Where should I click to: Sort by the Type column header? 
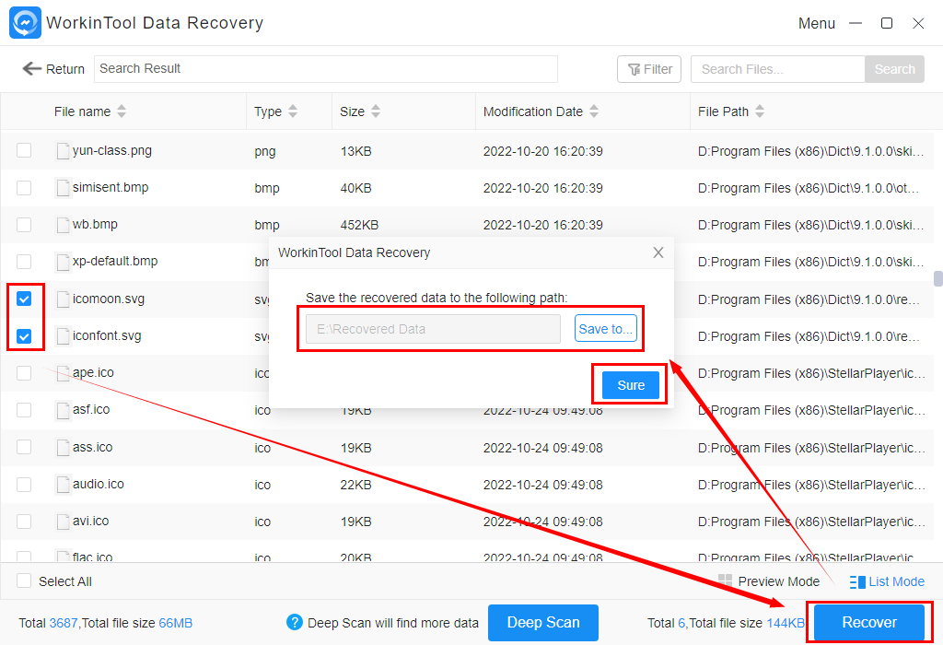pyautogui.click(x=268, y=111)
